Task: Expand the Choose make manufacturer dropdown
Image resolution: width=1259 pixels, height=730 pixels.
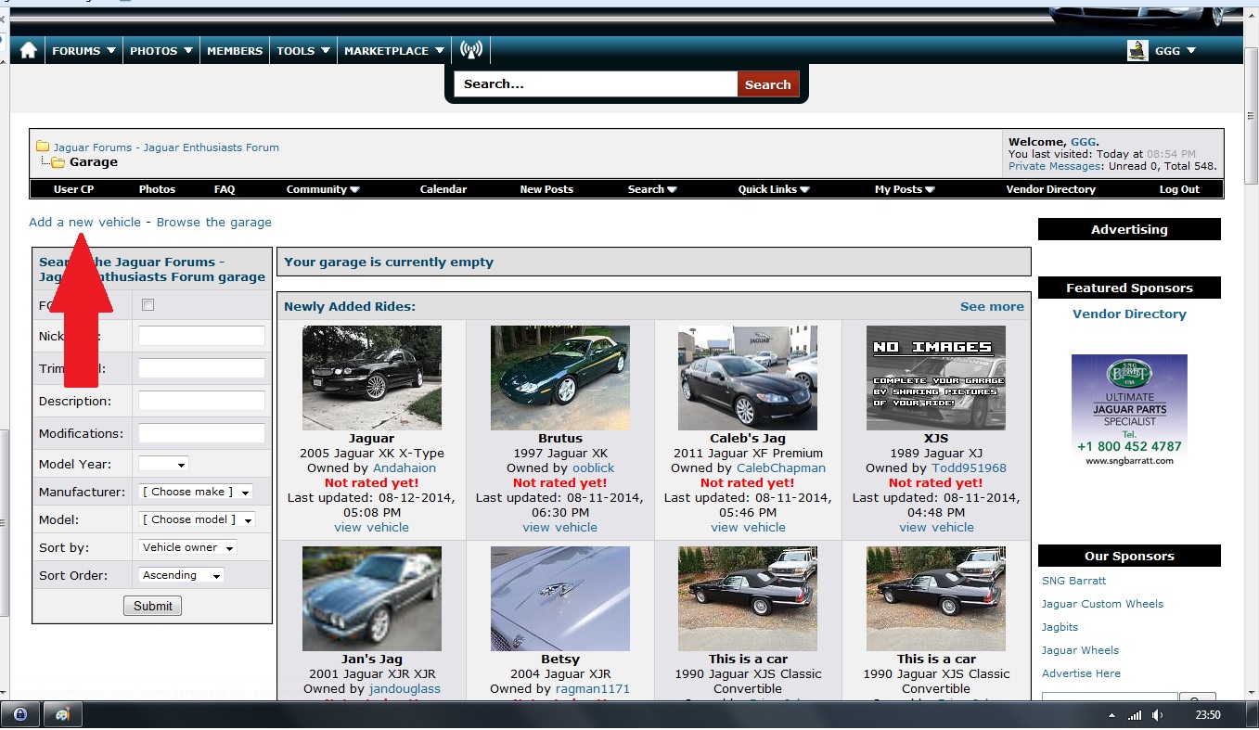Action: pos(196,492)
